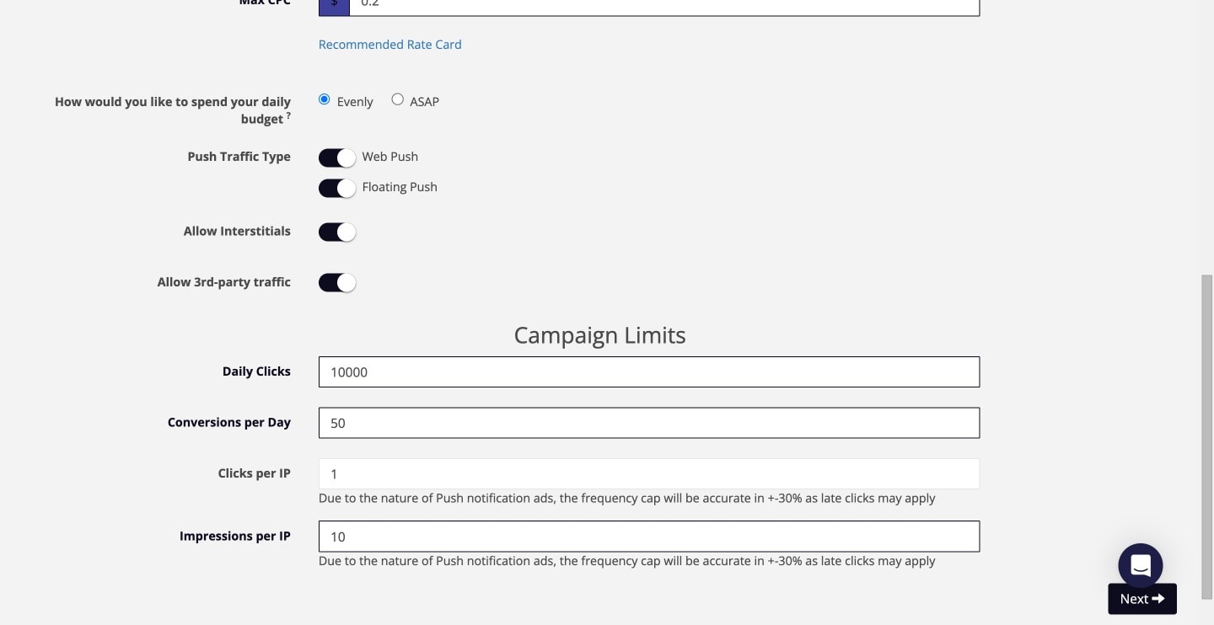Click the question mark help icon near daily budget
Viewport: 1214px width, 625px height.
287,115
